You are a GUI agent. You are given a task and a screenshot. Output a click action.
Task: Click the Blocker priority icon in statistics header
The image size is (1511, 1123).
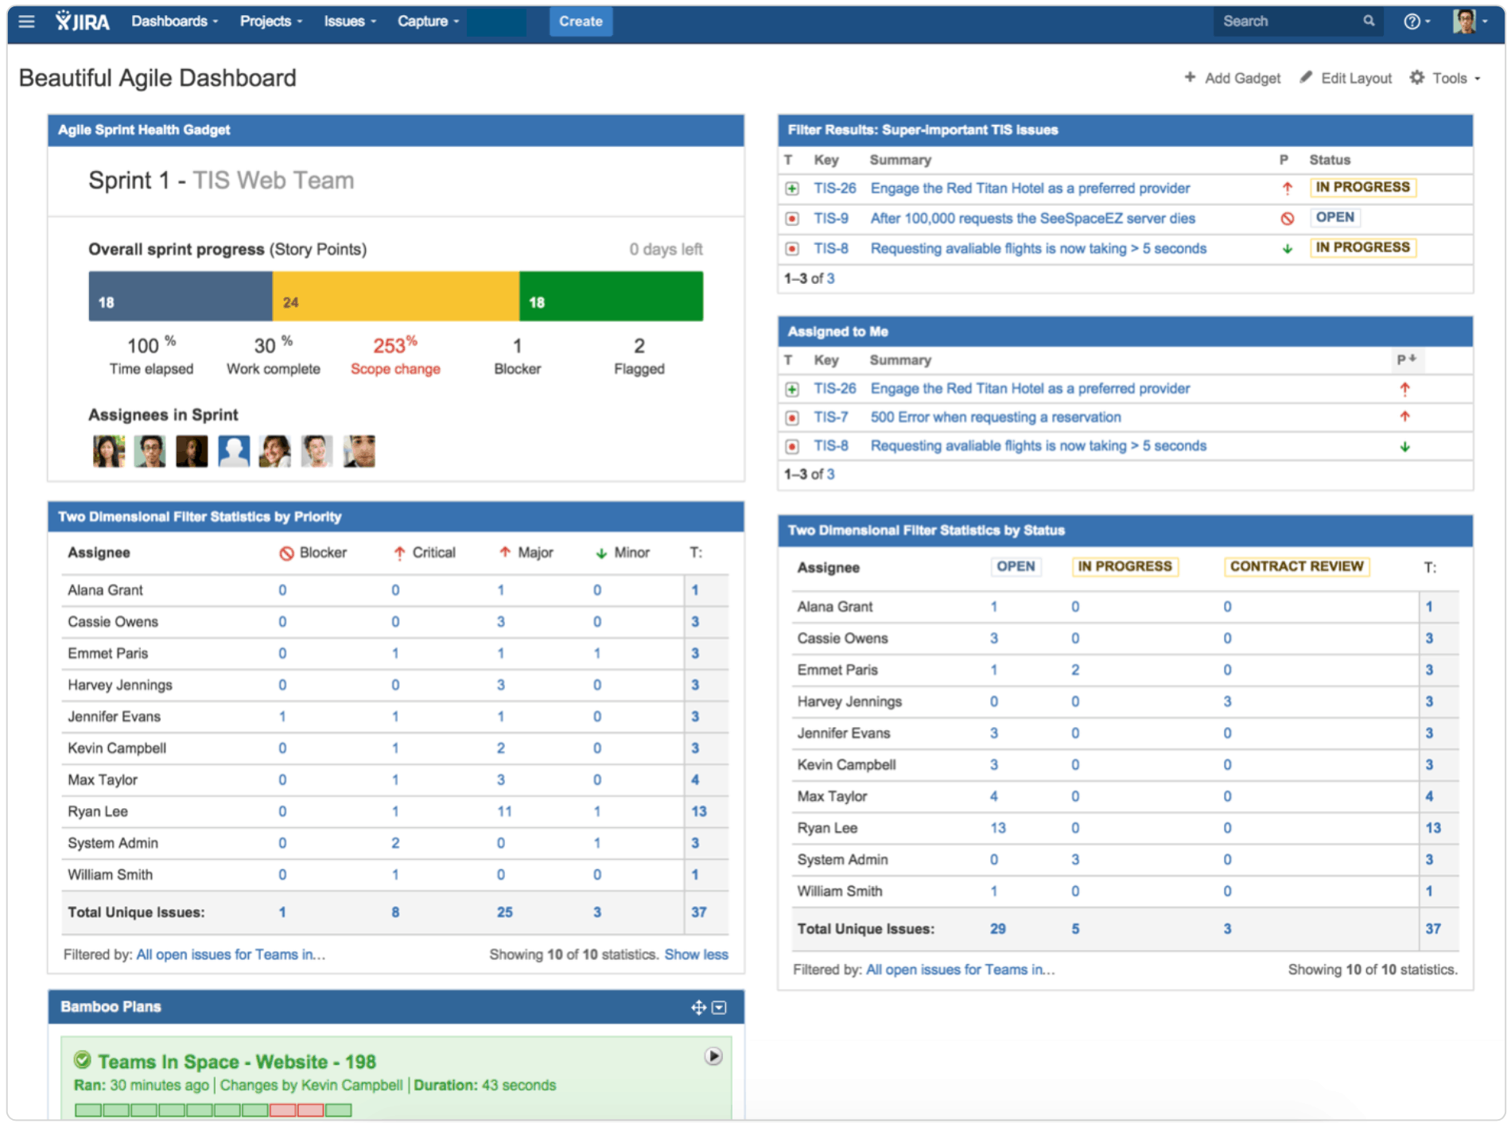[285, 552]
